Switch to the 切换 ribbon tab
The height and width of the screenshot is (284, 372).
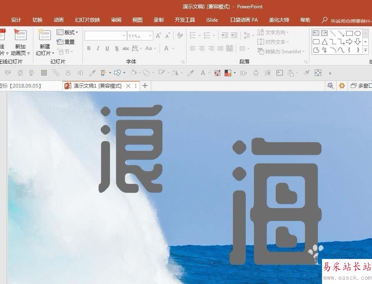point(37,20)
